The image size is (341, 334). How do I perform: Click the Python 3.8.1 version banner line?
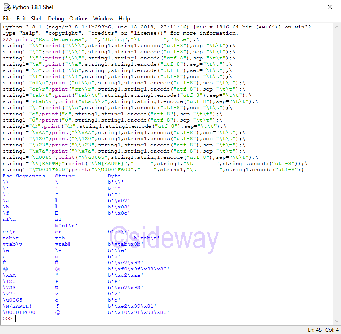(157, 27)
